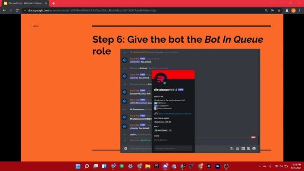Open the Windows Start menu
Image resolution: width=304 pixels, height=171 pixels.
(x=78, y=166)
